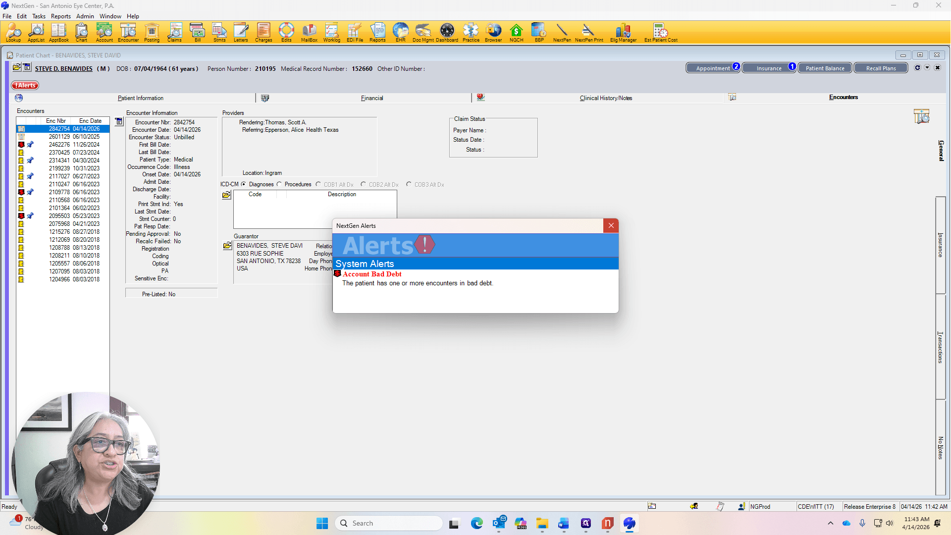This screenshot has height=535, width=951.
Task: Open the EDI File toolbar icon
Action: pyautogui.click(x=355, y=33)
